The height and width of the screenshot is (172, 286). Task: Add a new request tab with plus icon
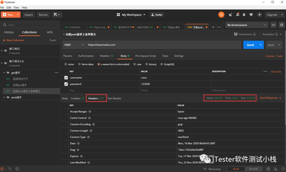coord(213,27)
